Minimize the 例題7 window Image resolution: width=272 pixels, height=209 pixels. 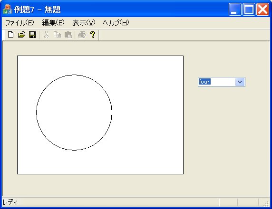(x=235, y=9)
